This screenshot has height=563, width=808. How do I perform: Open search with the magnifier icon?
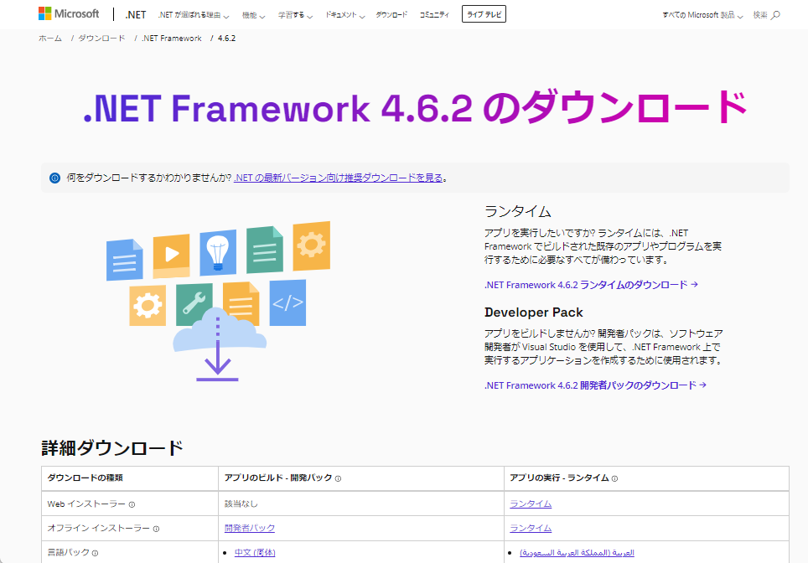tap(773, 14)
